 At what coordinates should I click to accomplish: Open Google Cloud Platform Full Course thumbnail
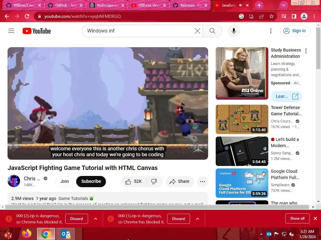click(x=242, y=183)
